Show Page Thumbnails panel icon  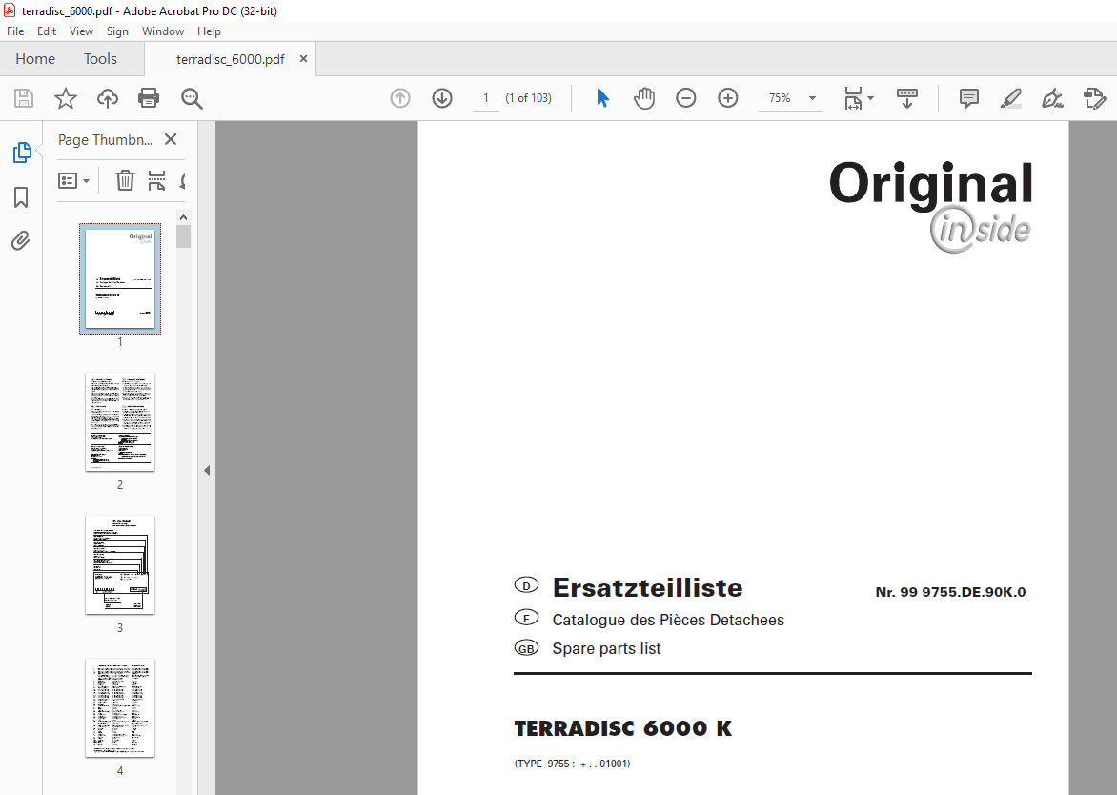point(22,153)
